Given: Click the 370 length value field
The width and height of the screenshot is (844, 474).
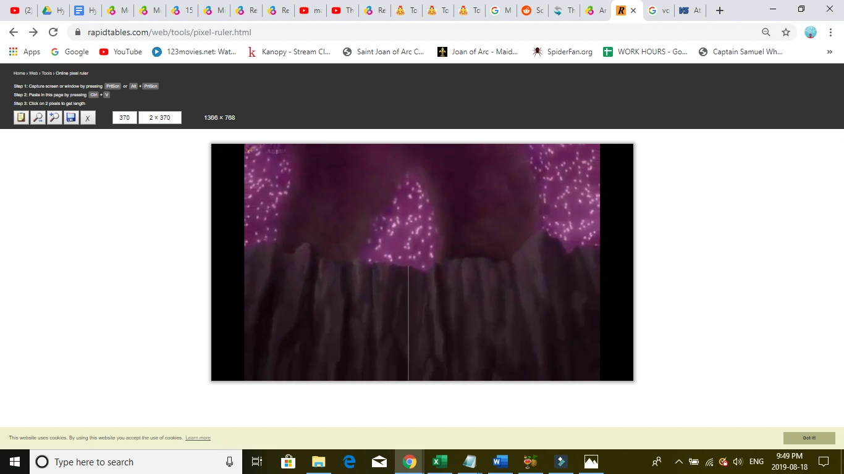Looking at the screenshot, I should pos(125,117).
